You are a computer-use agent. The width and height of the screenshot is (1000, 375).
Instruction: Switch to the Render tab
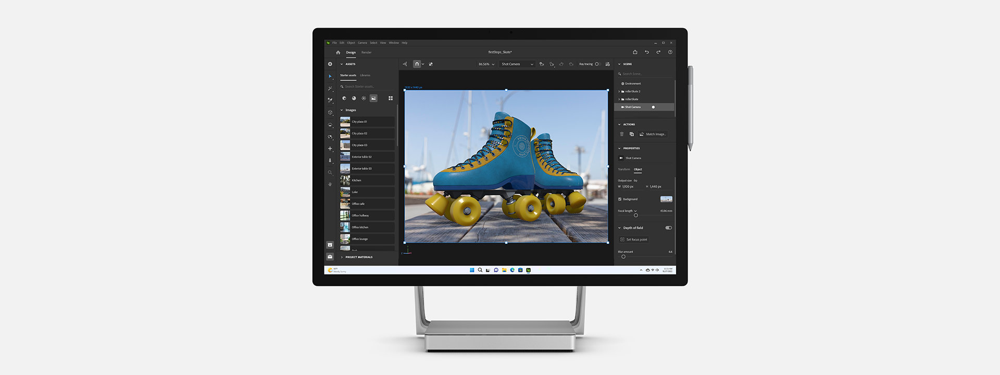coord(366,53)
